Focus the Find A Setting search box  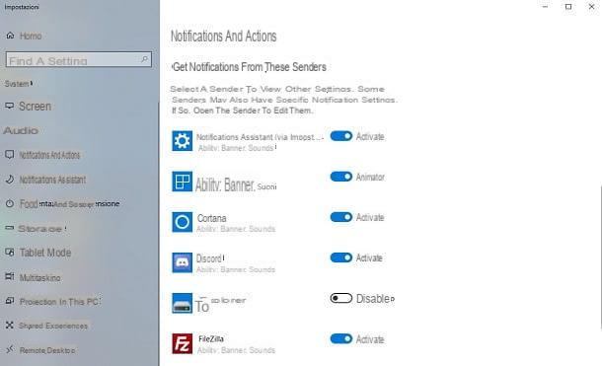pyautogui.click(x=79, y=59)
